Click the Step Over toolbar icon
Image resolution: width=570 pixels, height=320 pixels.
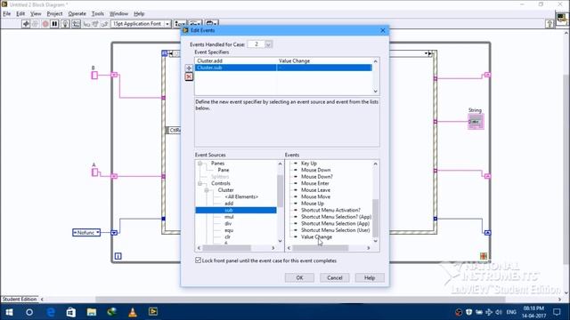[95, 24]
